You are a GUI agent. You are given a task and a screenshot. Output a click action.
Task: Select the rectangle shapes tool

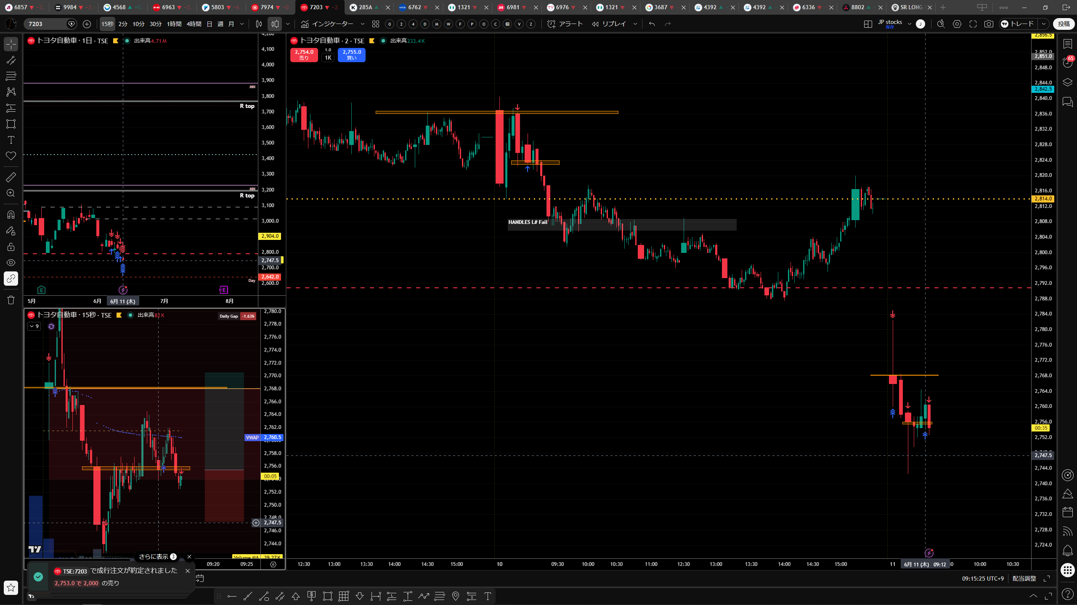[11, 124]
